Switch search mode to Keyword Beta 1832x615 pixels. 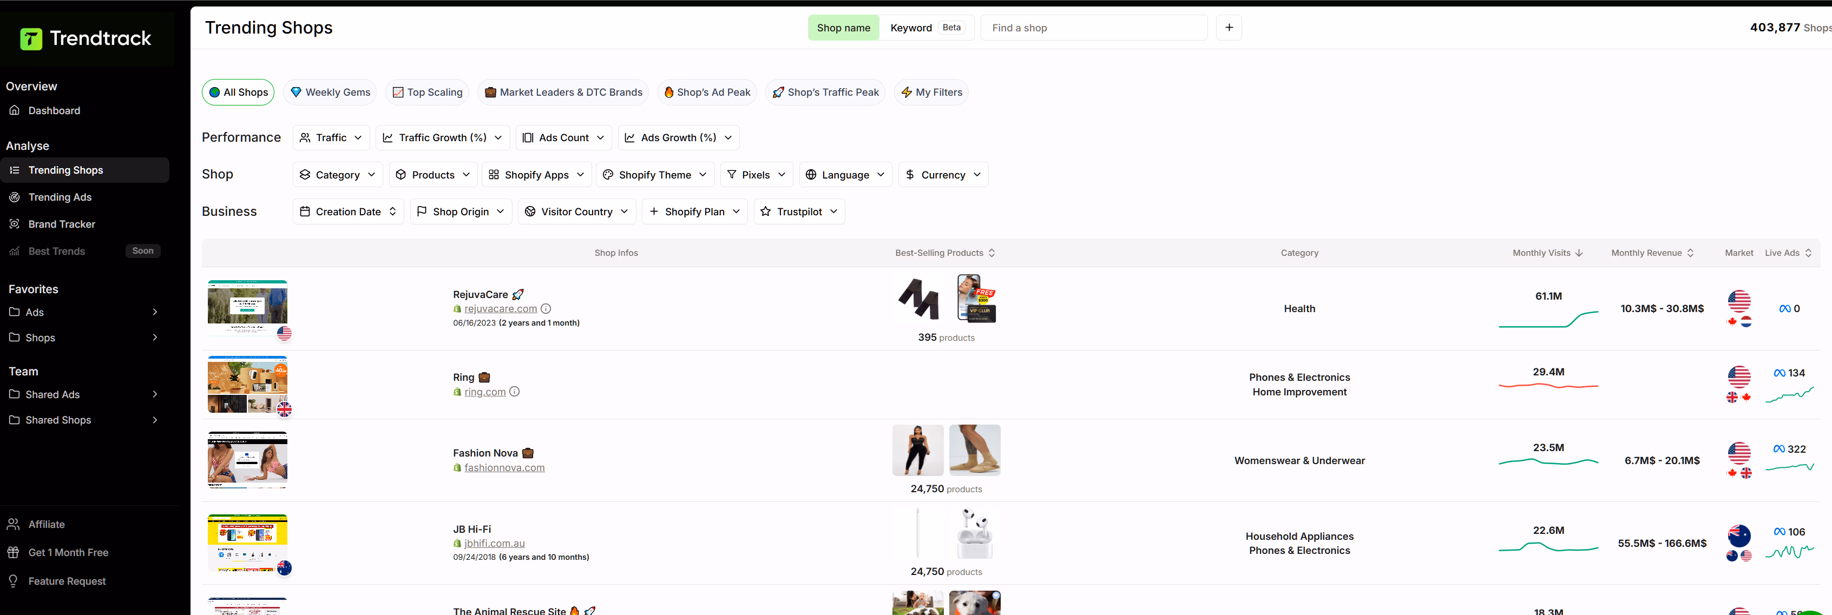click(x=927, y=28)
